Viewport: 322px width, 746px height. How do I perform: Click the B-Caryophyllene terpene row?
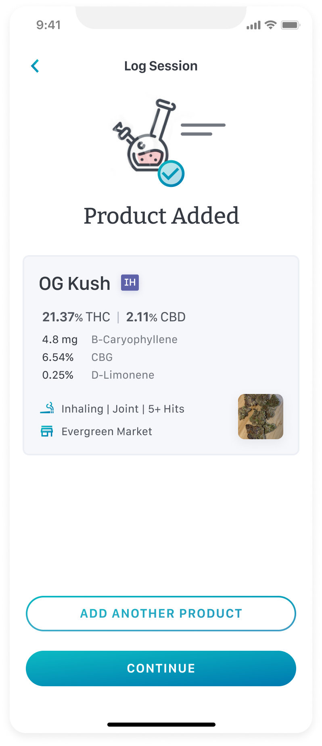110,339
